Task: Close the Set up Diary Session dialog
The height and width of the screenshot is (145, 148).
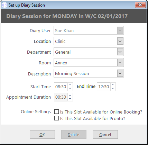Action: (140, 5)
